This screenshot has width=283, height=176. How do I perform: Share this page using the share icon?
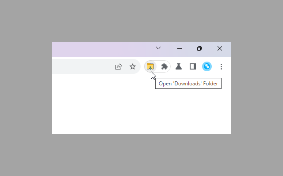119,66
